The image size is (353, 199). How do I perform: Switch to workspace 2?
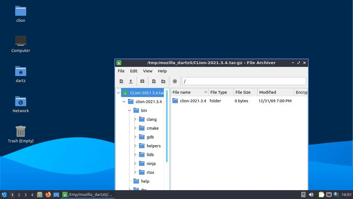tap(19, 195)
